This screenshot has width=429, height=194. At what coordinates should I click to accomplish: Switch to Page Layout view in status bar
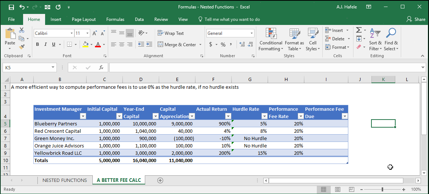point(338,189)
